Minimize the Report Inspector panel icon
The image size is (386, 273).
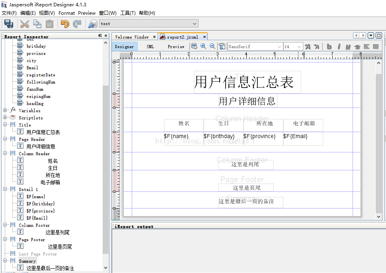(x=100, y=36)
